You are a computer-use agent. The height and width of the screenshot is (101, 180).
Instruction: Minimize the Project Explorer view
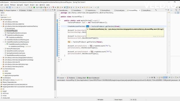click(x=52, y=10)
